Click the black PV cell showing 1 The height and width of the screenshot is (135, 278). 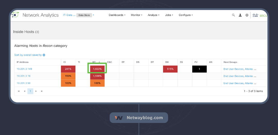[199, 69]
